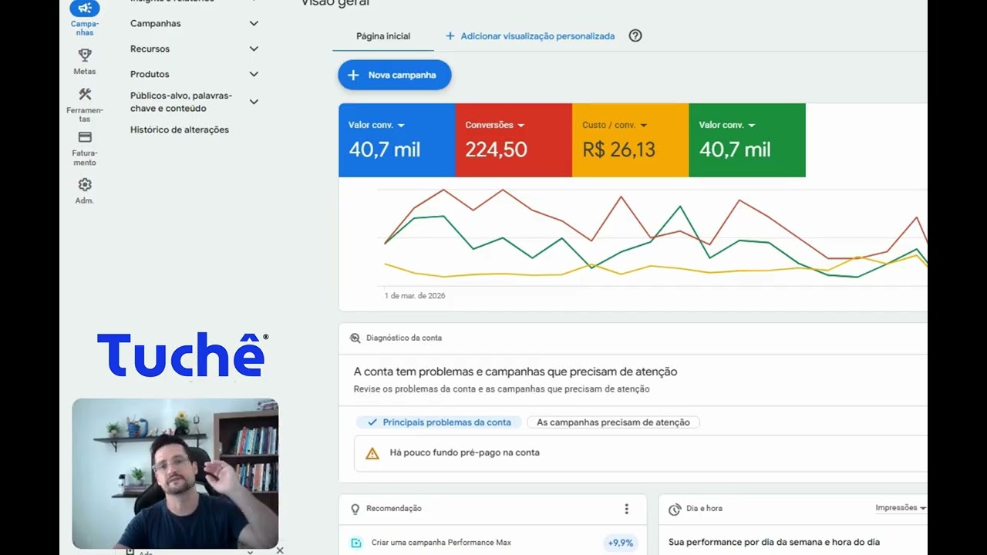Click the yellow R$ 26,13 metric card
Image resolution: width=987 pixels, height=555 pixels.
point(631,140)
